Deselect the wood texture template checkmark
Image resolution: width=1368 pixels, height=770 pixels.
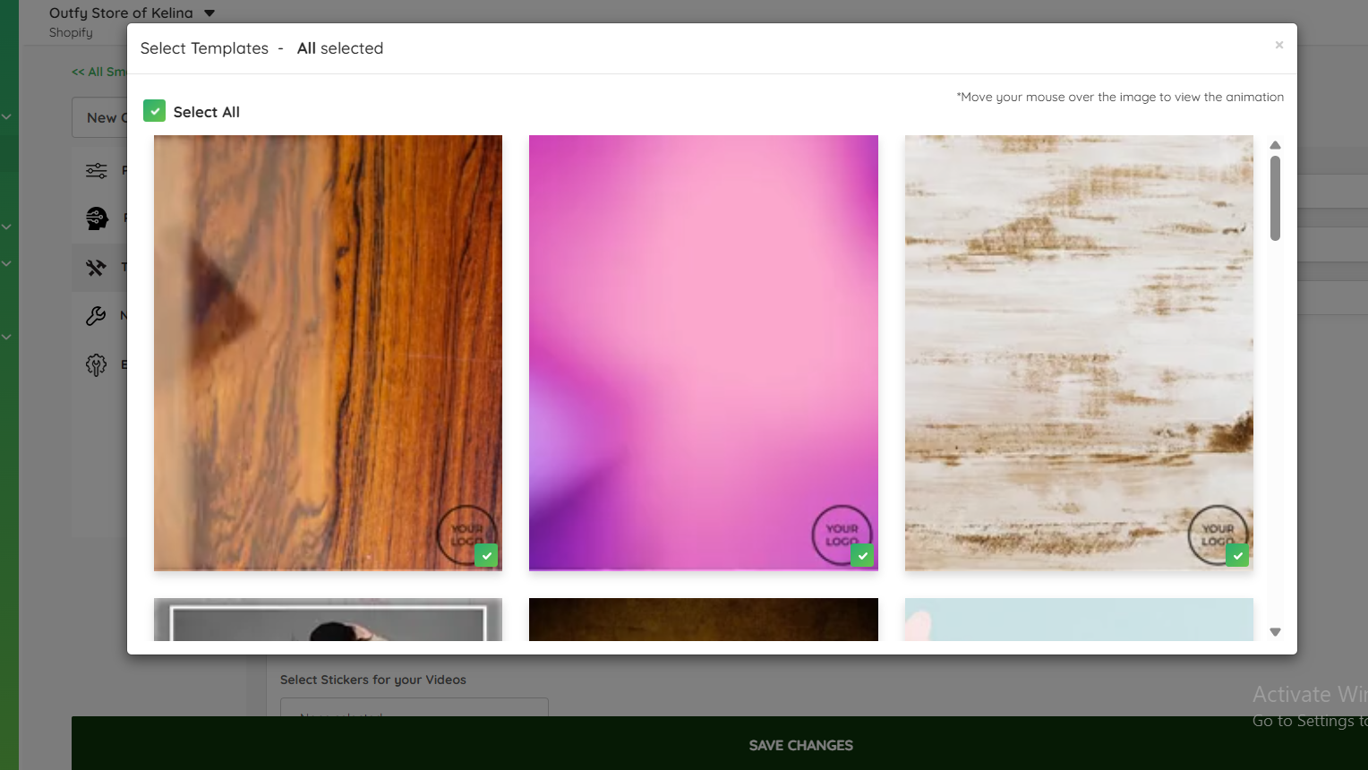[x=486, y=555]
